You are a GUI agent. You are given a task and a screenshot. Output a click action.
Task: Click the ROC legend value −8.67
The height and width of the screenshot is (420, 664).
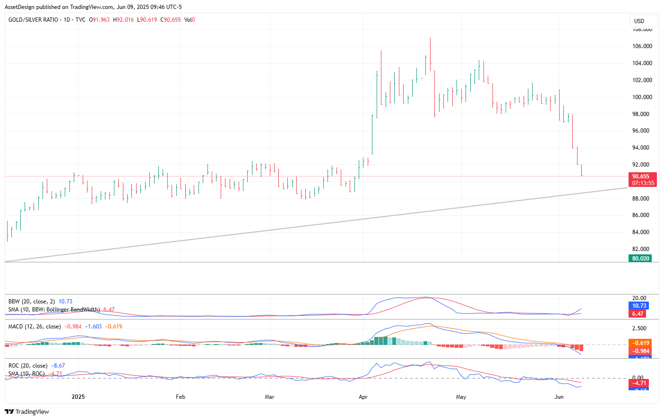coord(58,366)
